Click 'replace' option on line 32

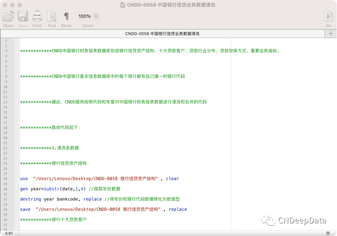click(93, 199)
